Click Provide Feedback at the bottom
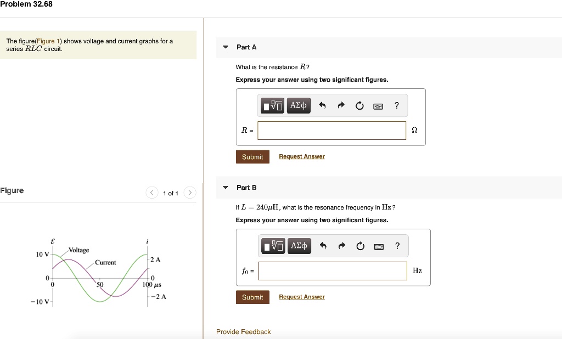The height and width of the screenshot is (339, 562). click(x=243, y=331)
